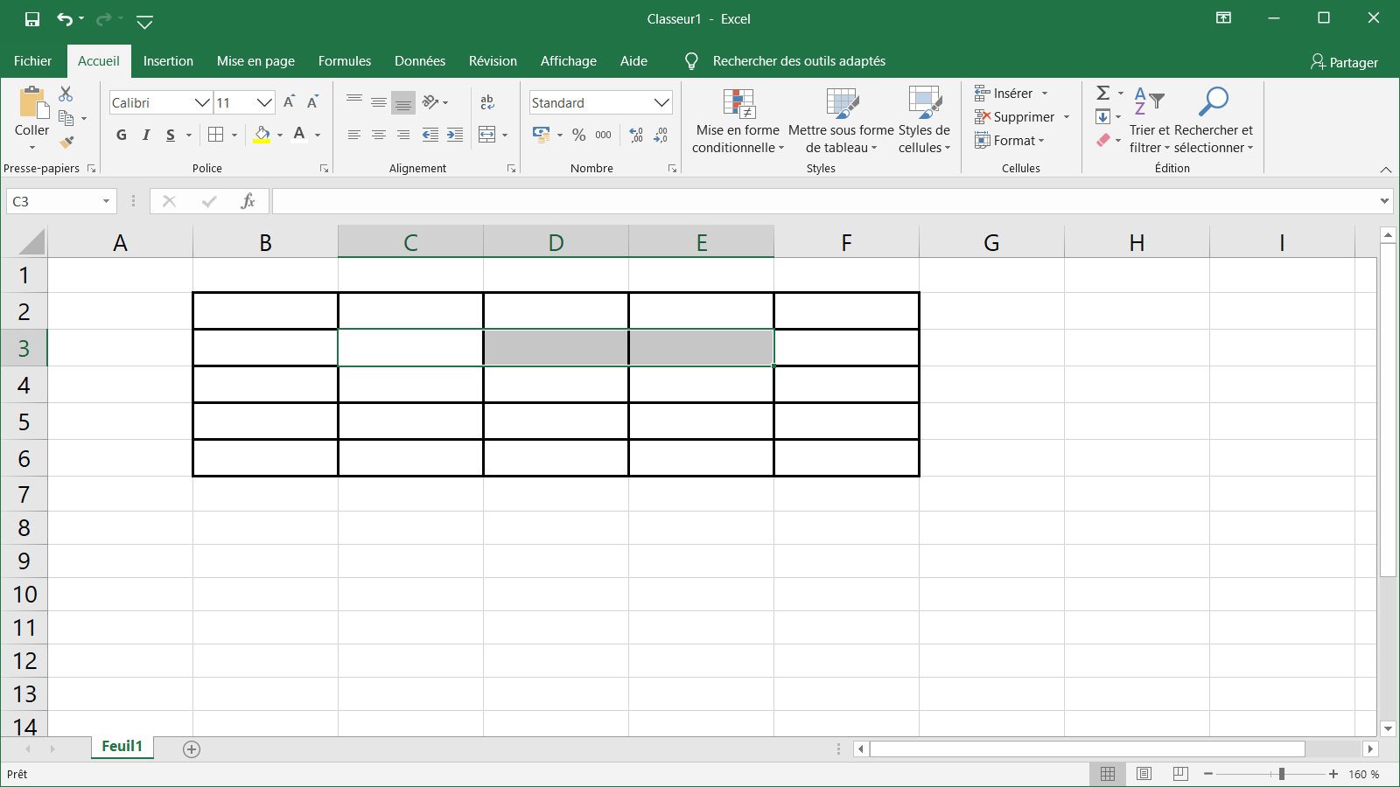Open the Insert Function fx dialog
The height and width of the screenshot is (787, 1400).
tap(248, 201)
